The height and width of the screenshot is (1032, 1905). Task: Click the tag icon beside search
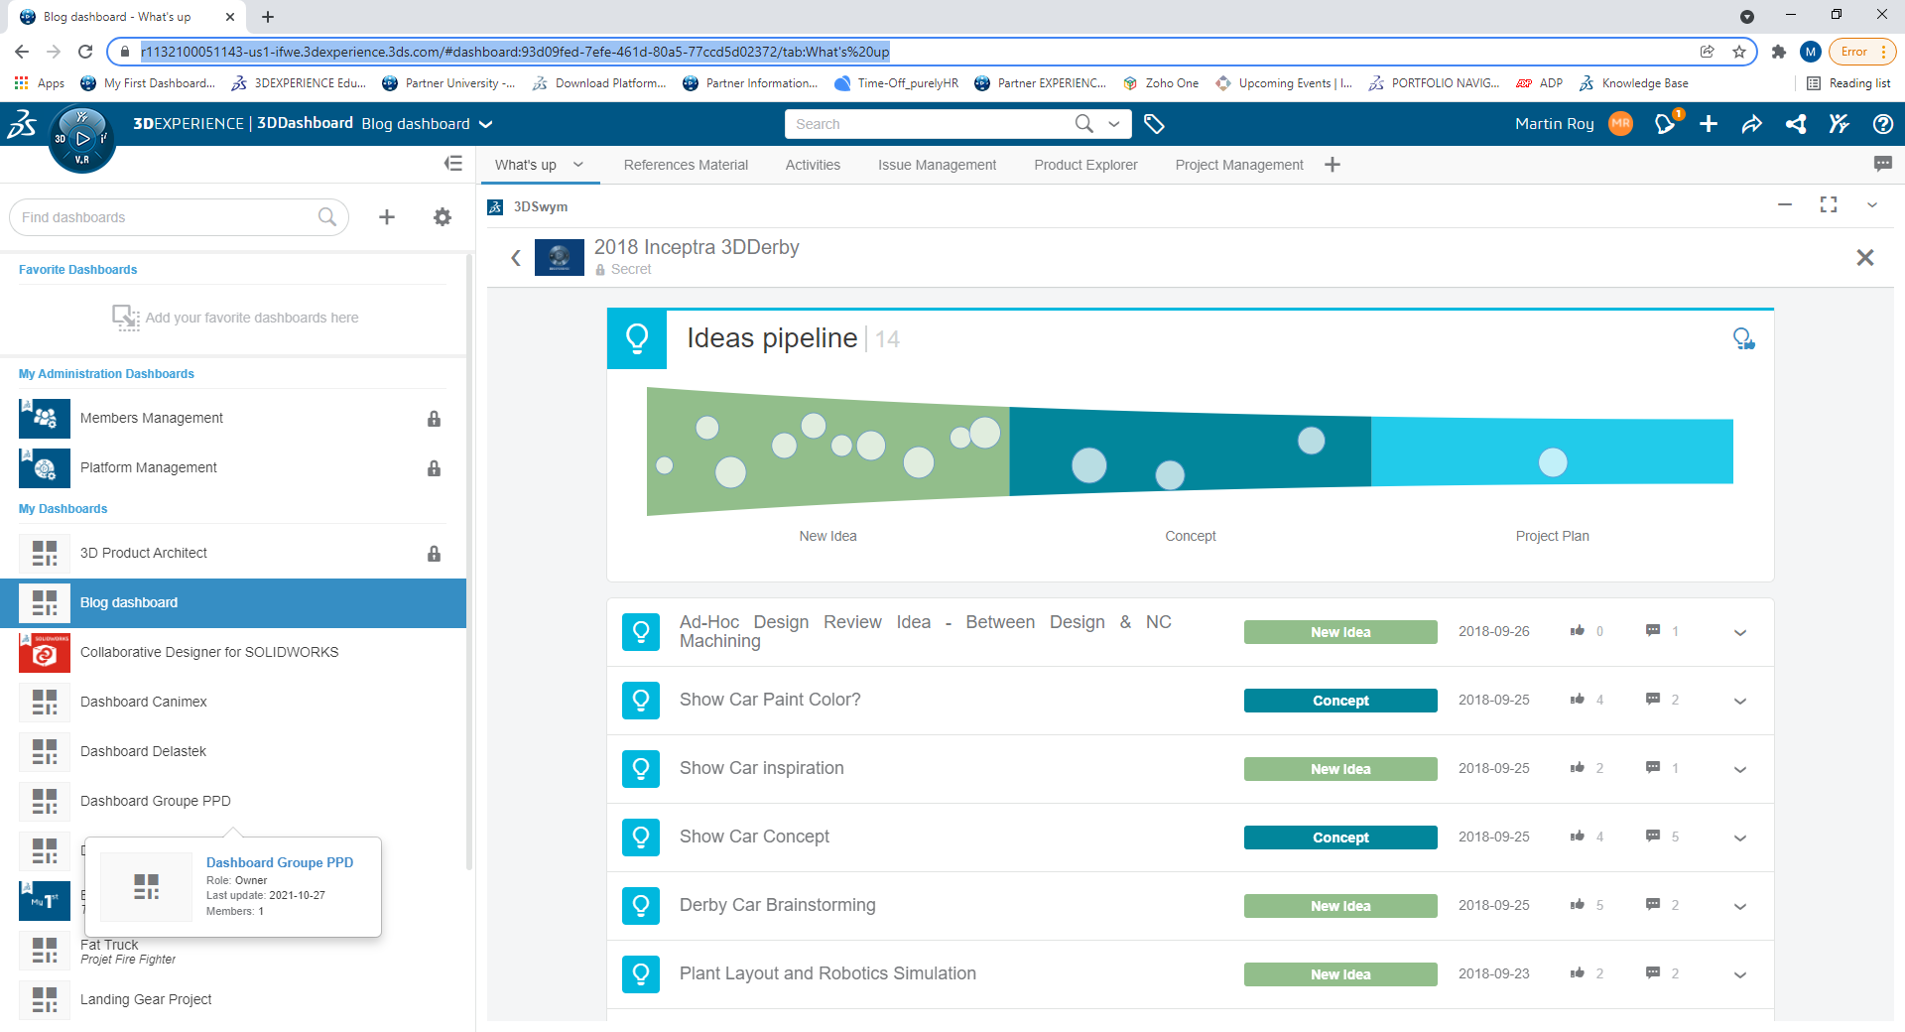click(x=1153, y=124)
